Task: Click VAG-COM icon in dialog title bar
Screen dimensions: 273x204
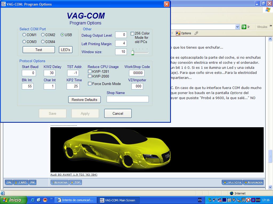Action: (3, 4)
